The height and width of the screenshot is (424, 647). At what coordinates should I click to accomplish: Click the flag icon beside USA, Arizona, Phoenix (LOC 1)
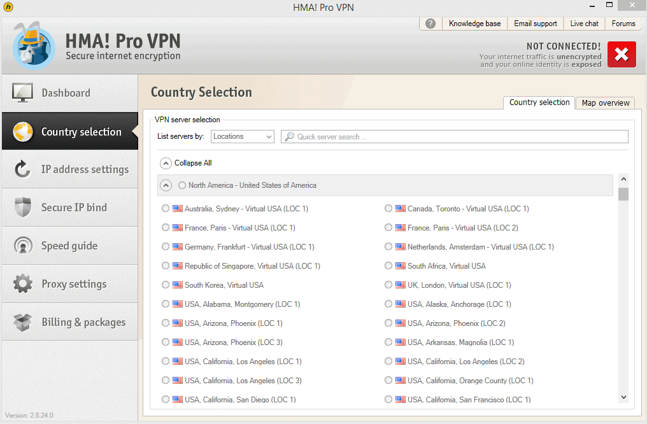coord(178,323)
